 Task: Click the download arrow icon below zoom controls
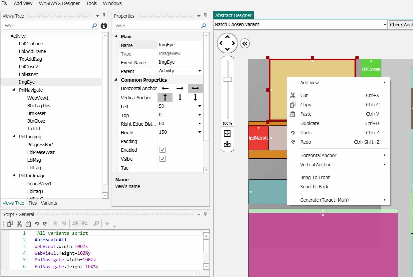click(227, 144)
